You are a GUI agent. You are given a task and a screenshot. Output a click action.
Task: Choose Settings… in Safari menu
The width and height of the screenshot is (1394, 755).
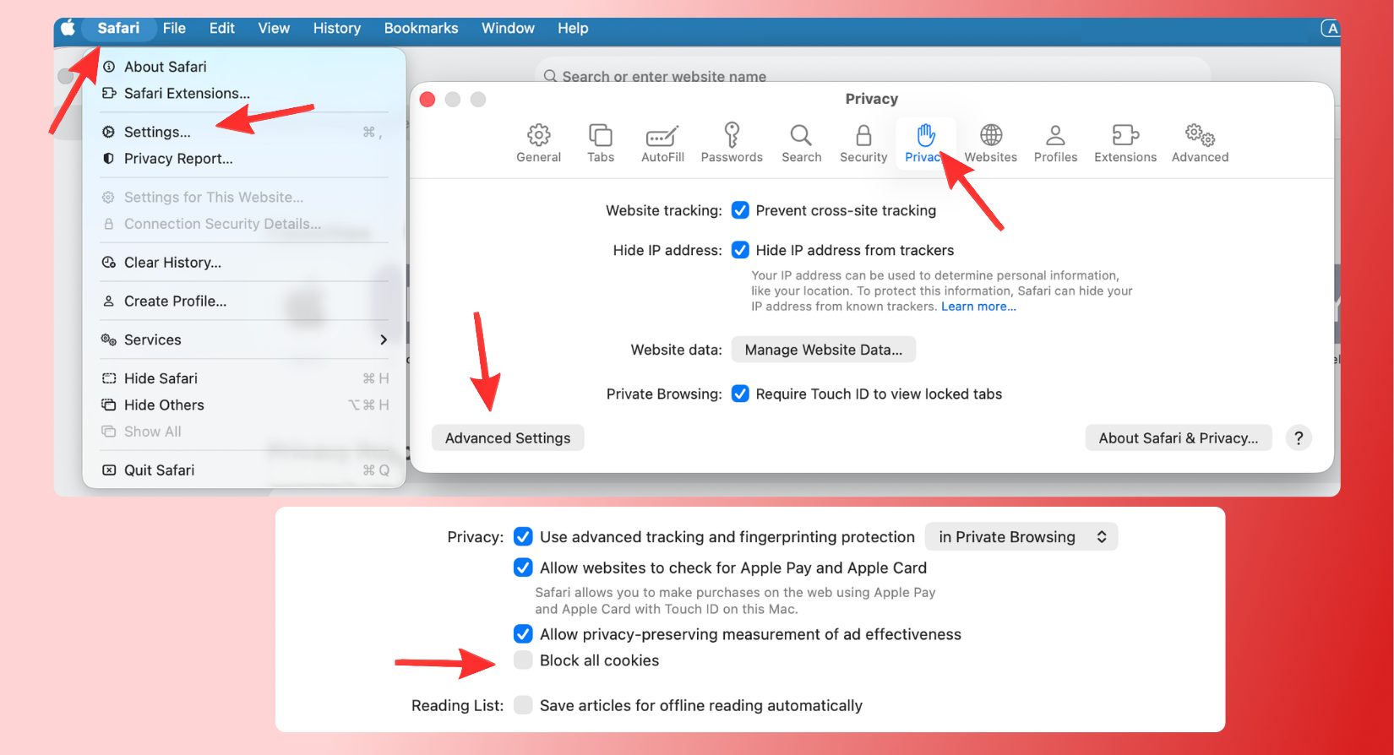click(244, 132)
